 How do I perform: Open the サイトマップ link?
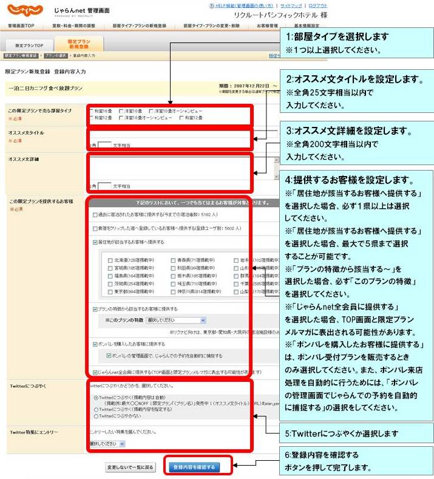click(287, 5)
